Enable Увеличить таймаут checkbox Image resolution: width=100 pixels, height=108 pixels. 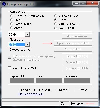pos(9,68)
